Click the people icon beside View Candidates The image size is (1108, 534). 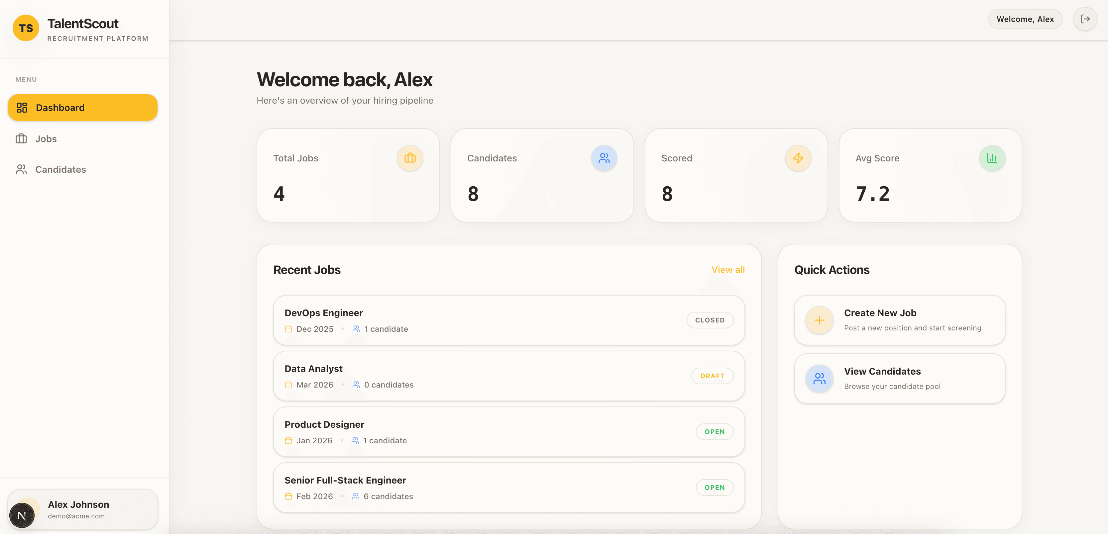point(819,378)
